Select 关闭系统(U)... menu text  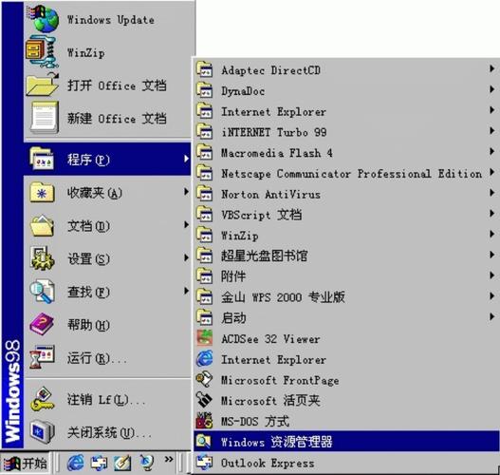click(x=109, y=432)
